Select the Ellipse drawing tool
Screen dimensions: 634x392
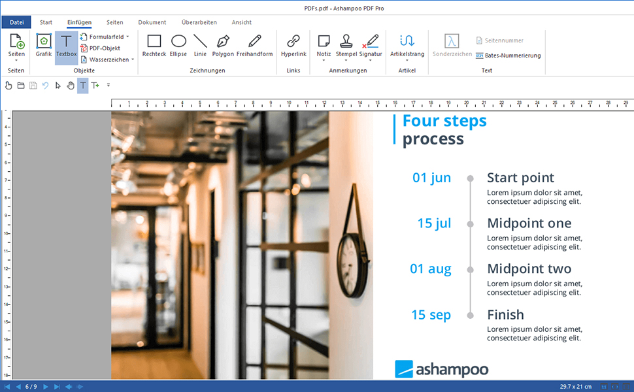178,47
